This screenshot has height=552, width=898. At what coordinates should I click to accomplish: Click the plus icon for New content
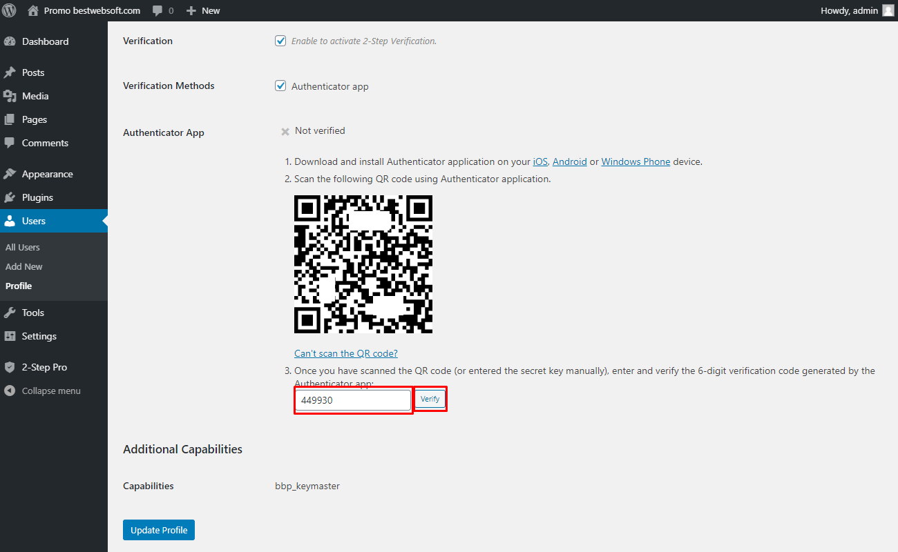point(192,11)
